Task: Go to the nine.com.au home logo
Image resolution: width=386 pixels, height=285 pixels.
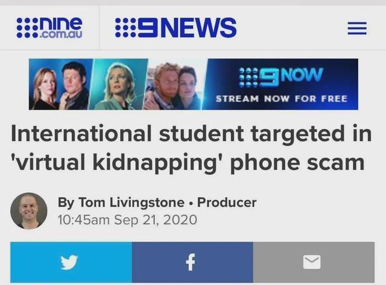Action: point(49,28)
